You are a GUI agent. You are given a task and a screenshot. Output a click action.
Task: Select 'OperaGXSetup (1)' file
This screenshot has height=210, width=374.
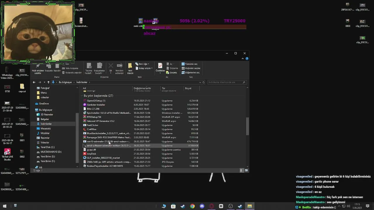coord(141,101)
